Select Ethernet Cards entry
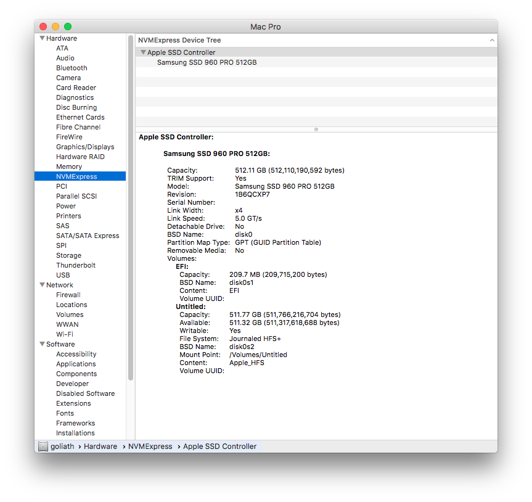Screen dimensions: 532x502 coord(80,117)
